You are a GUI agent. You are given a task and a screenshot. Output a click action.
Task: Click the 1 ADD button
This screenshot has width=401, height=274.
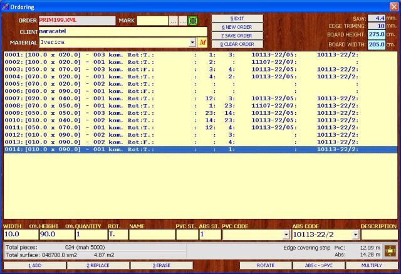click(35, 266)
